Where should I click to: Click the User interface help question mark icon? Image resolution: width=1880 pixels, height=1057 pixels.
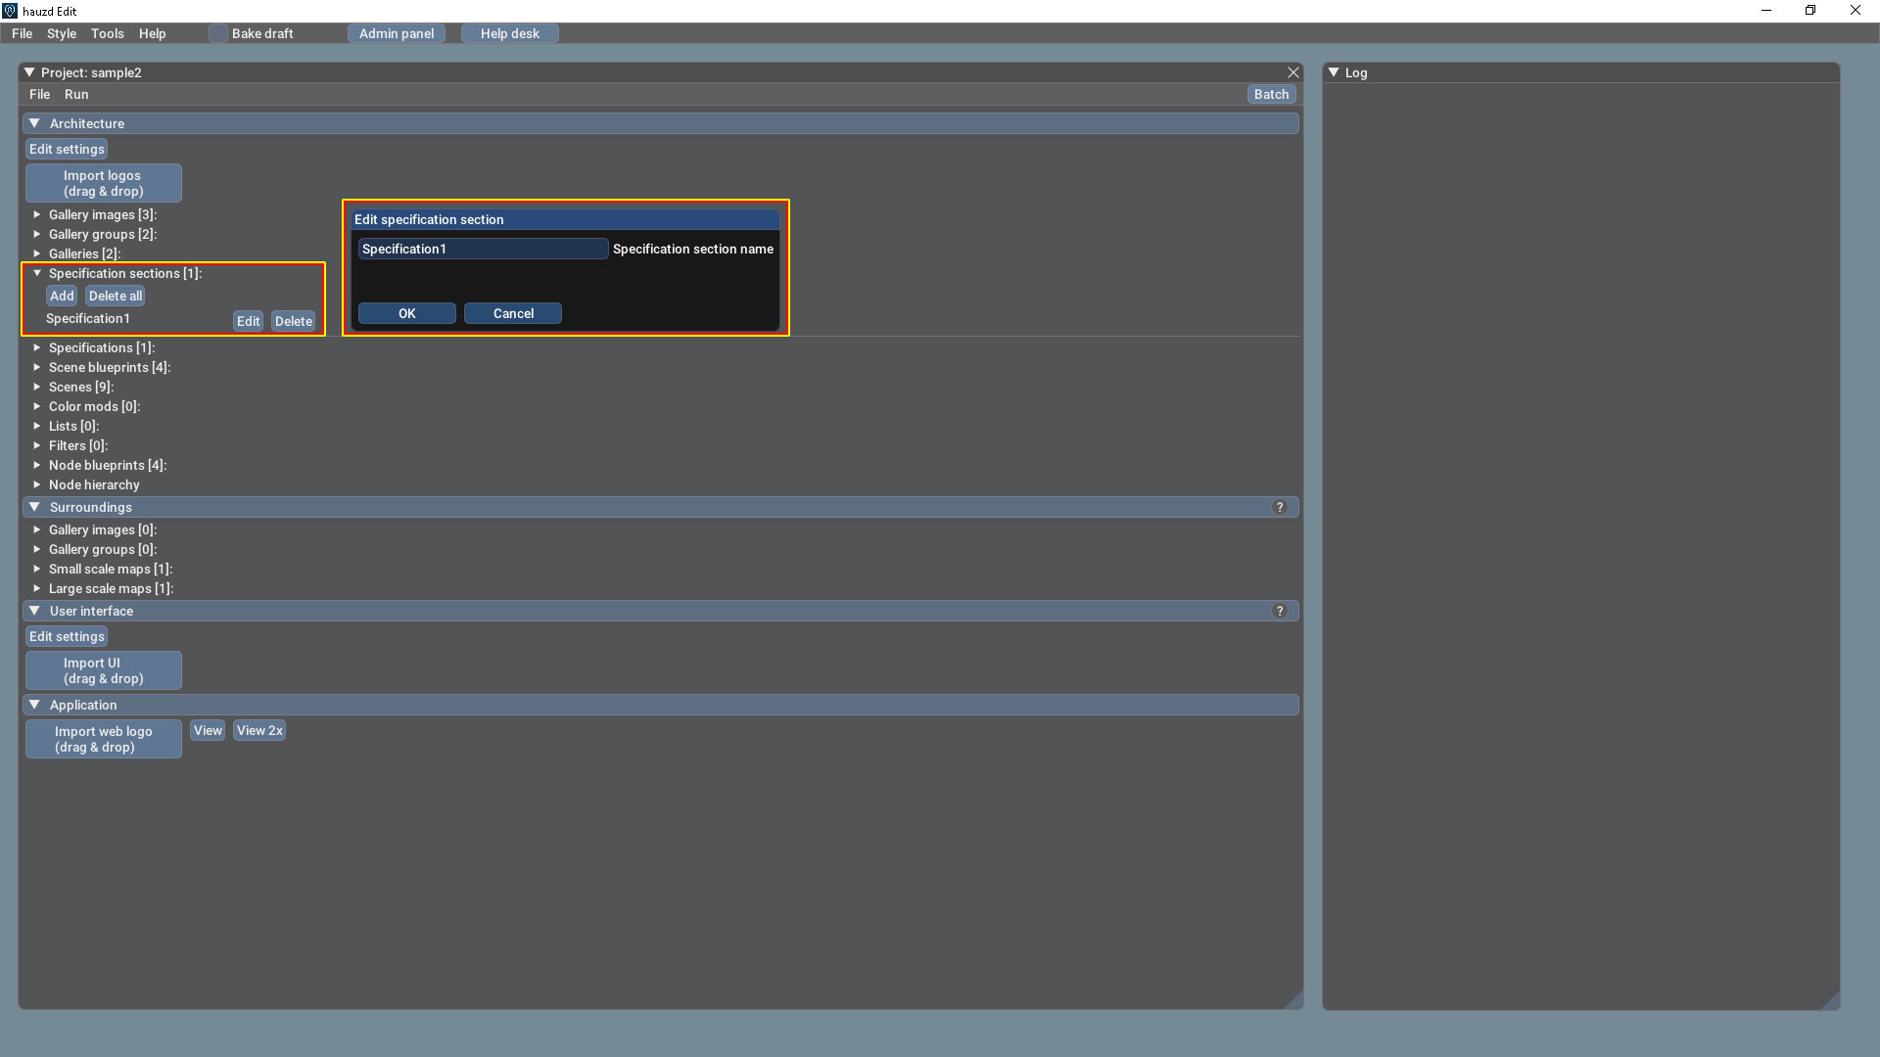(1279, 611)
